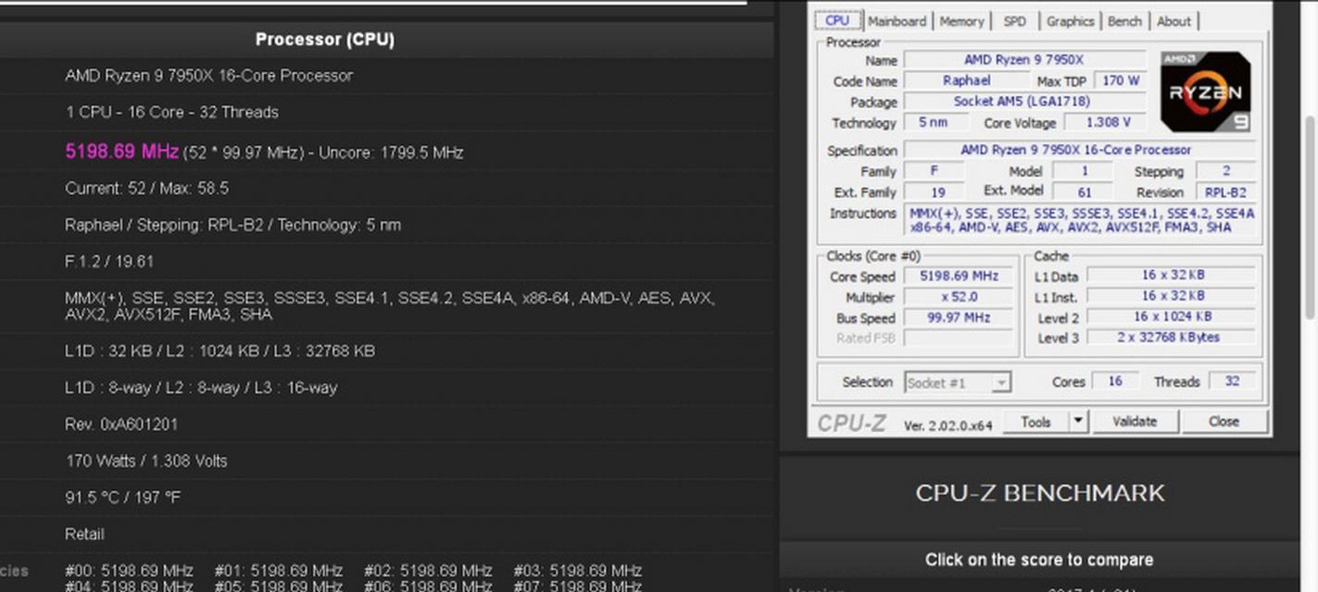The width and height of the screenshot is (1318, 592).
Task: Click the Close button in CPU-Z
Action: (1224, 422)
